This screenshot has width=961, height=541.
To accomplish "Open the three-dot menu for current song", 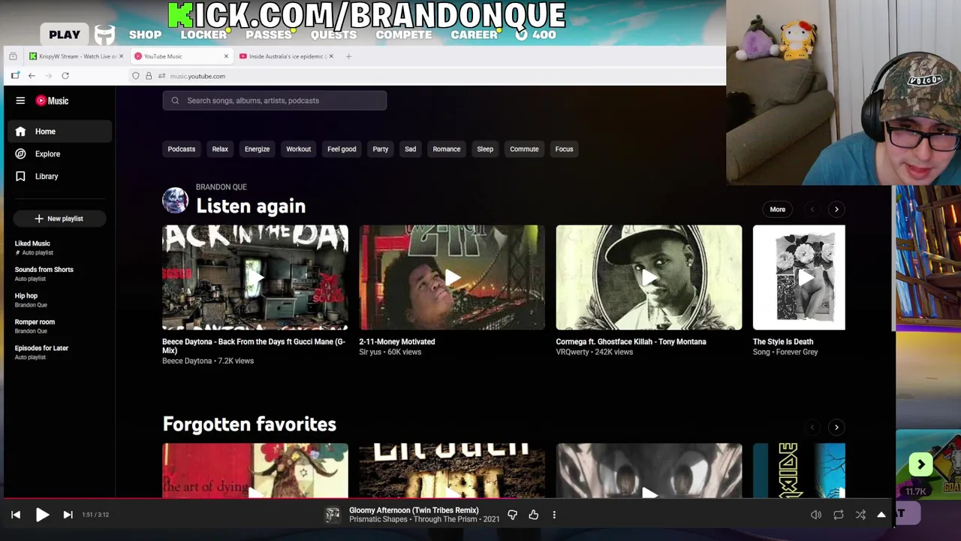I will click(554, 515).
